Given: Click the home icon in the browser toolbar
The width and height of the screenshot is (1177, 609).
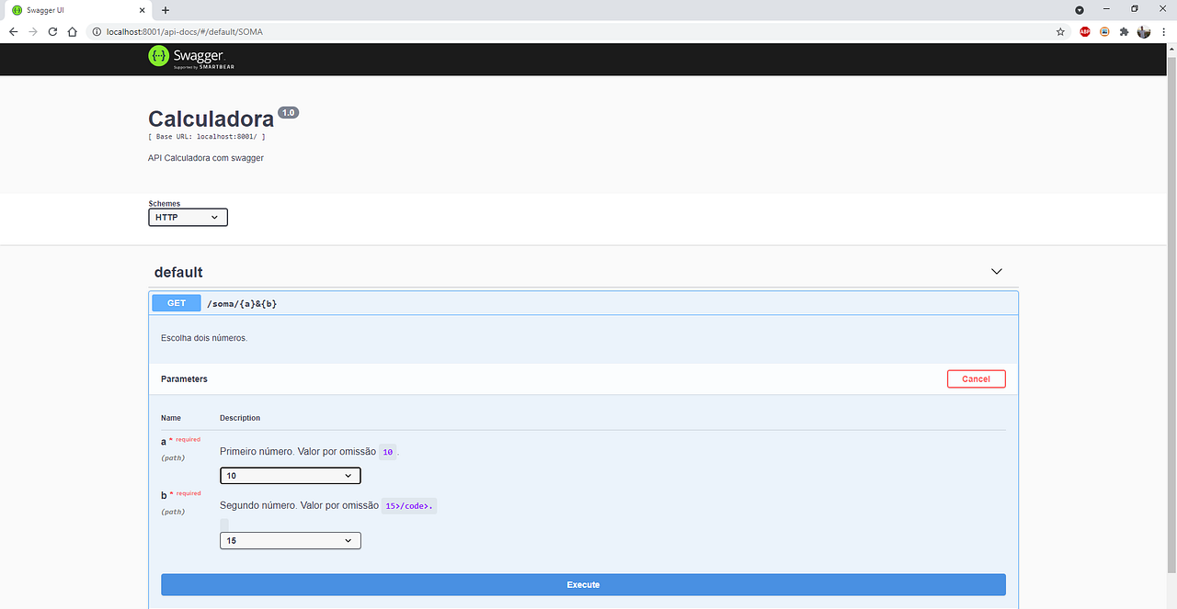Looking at the screenshot, I should coord(72,30).
